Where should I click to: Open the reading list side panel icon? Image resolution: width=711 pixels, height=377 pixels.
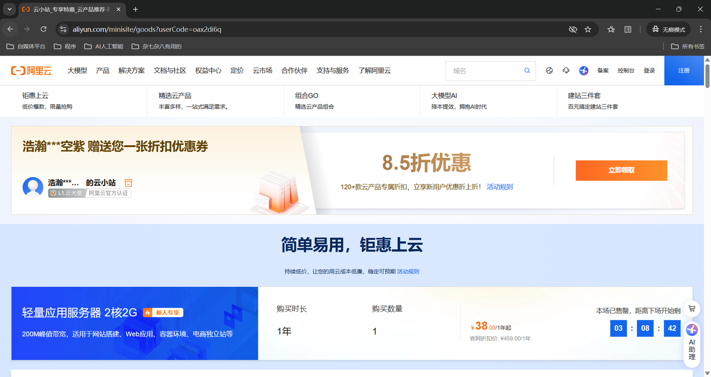click(x=628, y=29)
